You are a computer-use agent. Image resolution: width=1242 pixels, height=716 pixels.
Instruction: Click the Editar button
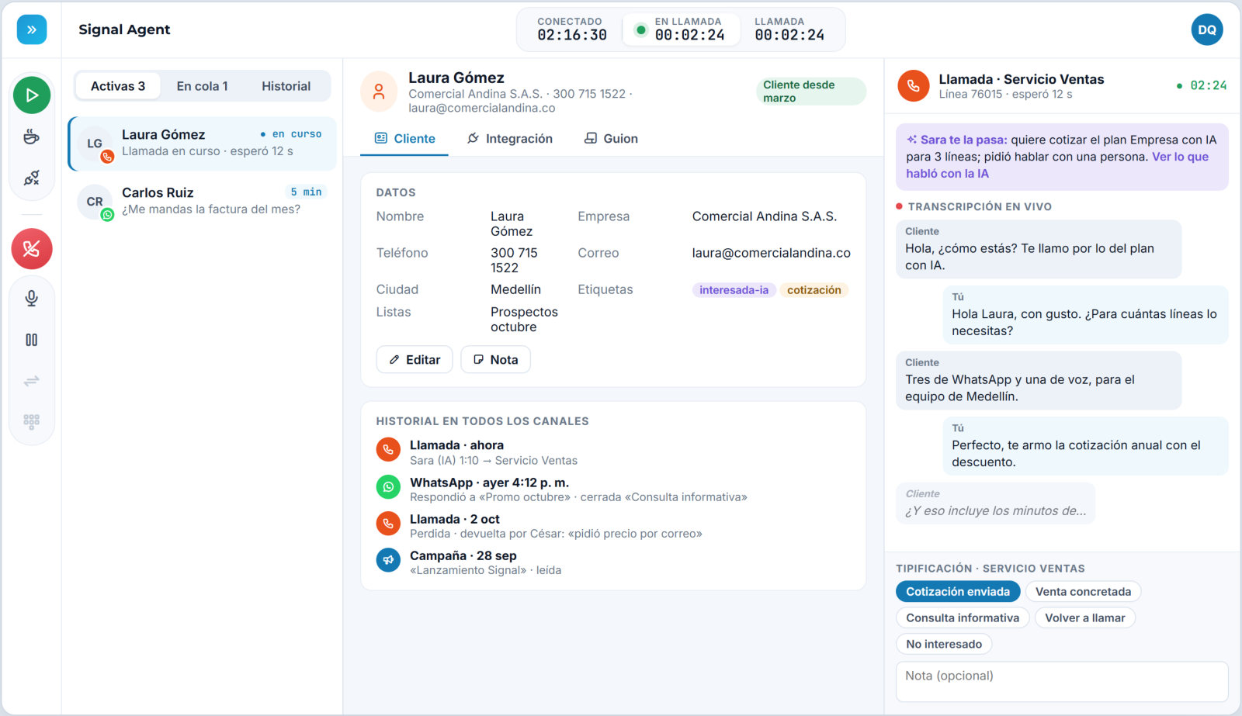point(415,360)
